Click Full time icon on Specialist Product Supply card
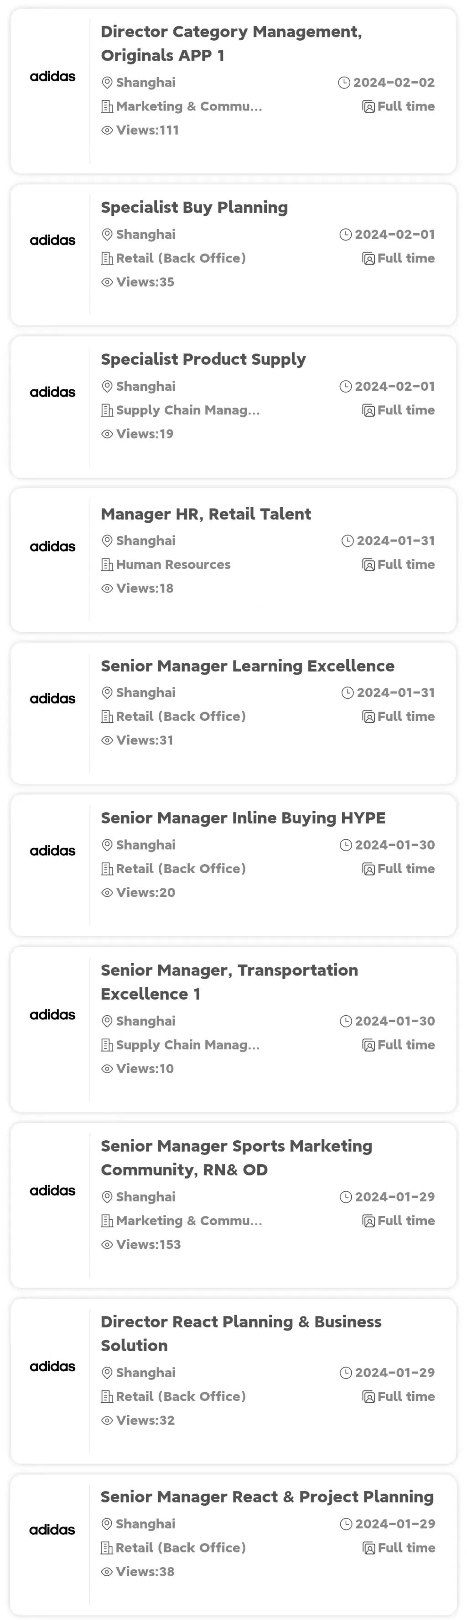467x1620 pixels. (x=368, y=410)
